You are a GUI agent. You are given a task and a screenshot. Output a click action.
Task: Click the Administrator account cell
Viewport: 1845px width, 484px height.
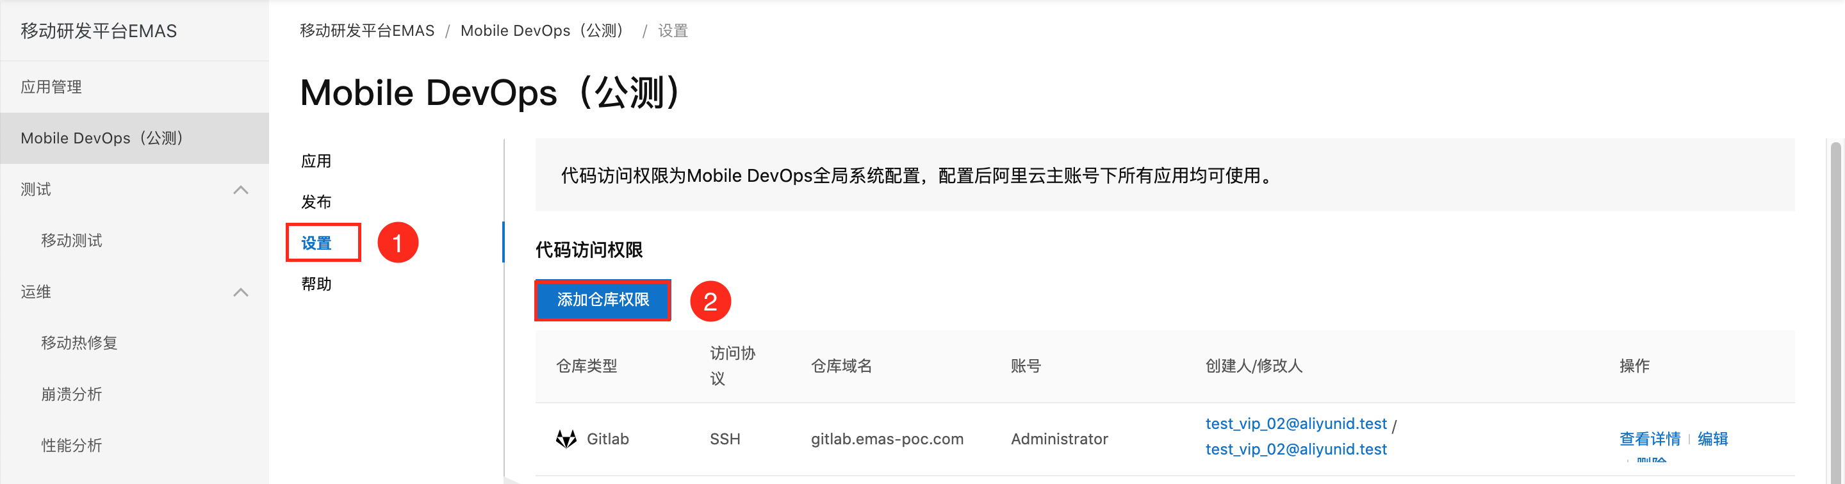(1060, 439)
